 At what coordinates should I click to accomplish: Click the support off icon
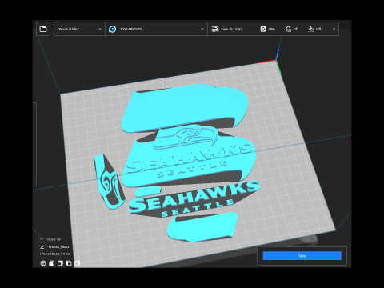(x=288, y=29)
